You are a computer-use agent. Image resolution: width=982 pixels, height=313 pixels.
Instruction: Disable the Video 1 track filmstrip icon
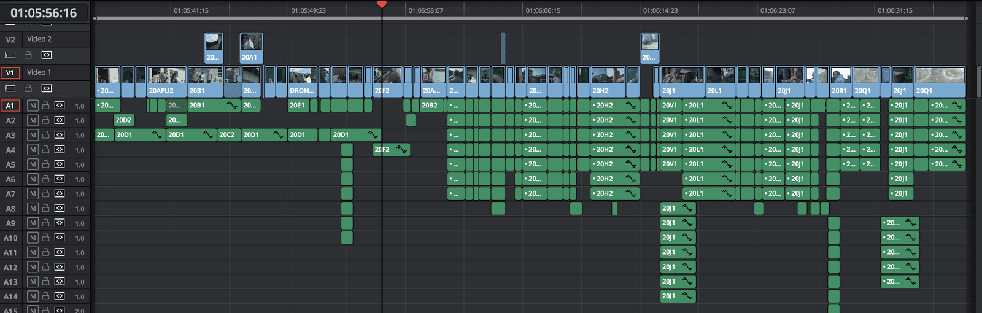[10, 88]
